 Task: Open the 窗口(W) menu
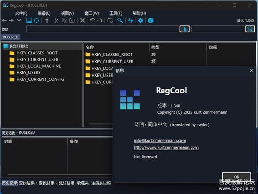pyautogui.click(x=92, y=13)
